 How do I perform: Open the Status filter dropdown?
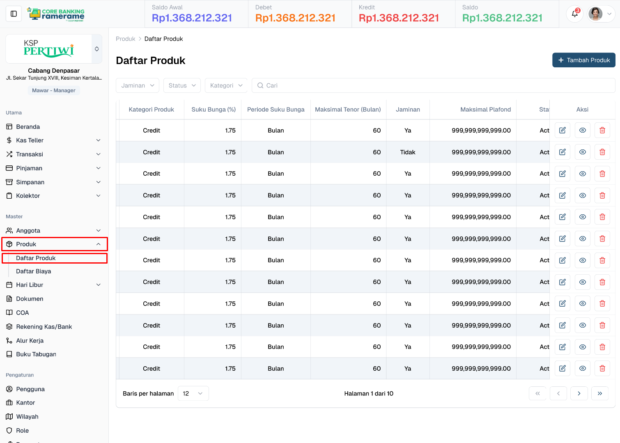(182, 85)
